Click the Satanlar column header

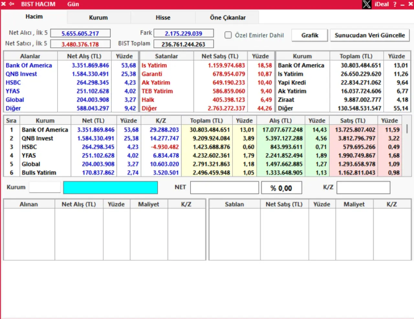167,56
